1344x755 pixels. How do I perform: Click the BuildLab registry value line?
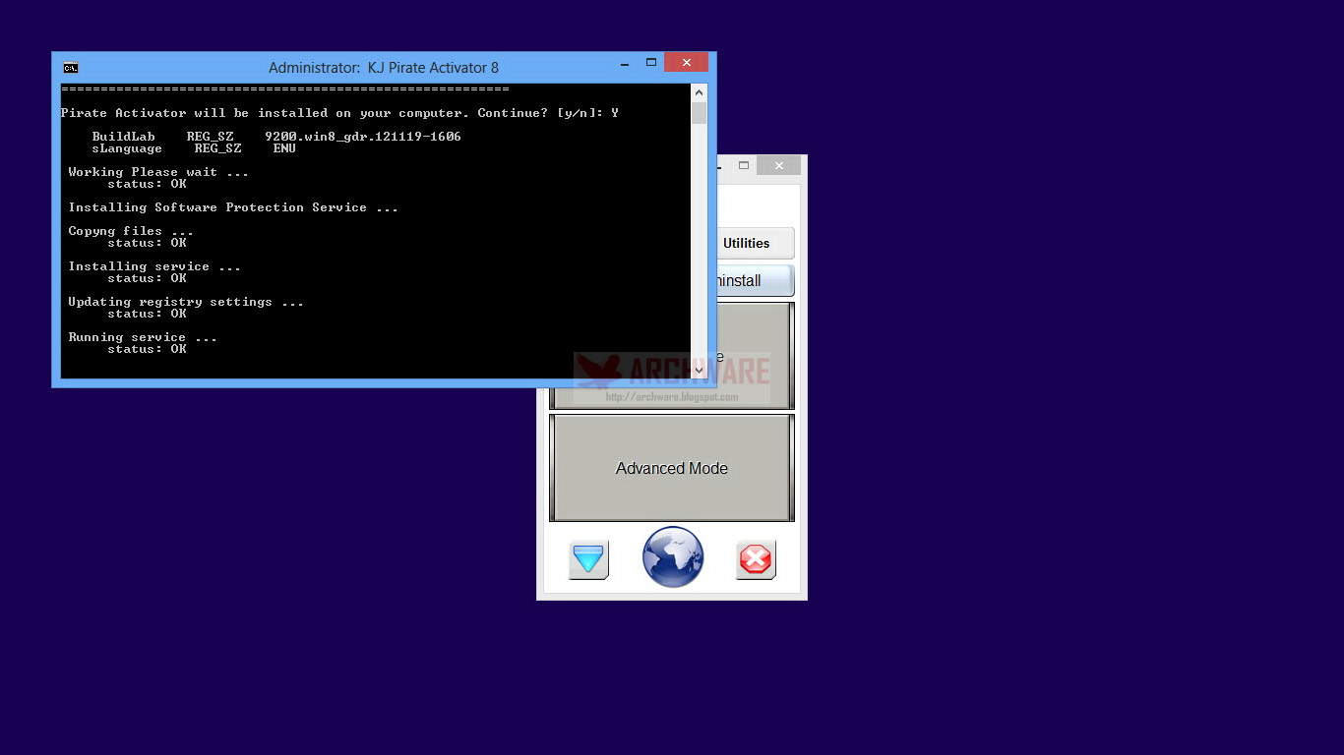(276, 137)
